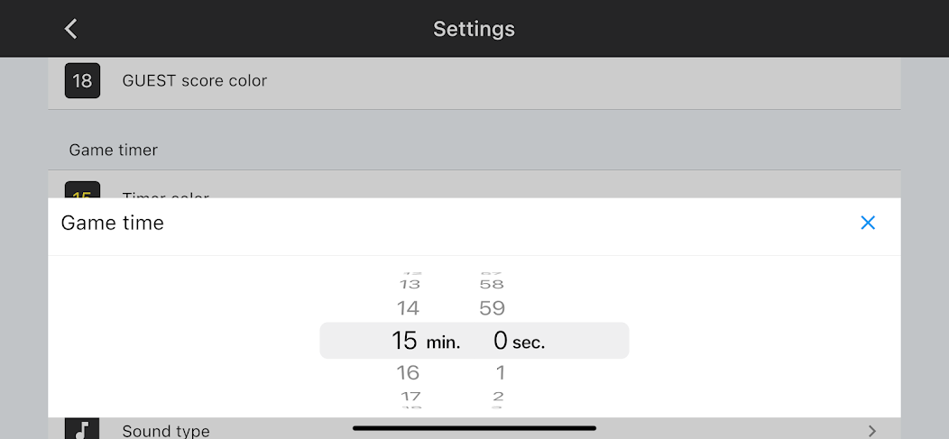The height and width of the screenshot is (439, 949).
Task: Select 59 in the seconds wheel
Action: coord(492,308)
